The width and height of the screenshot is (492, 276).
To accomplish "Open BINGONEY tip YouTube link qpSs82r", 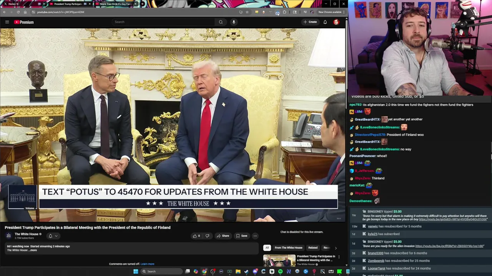I will (x=453, y=219).
